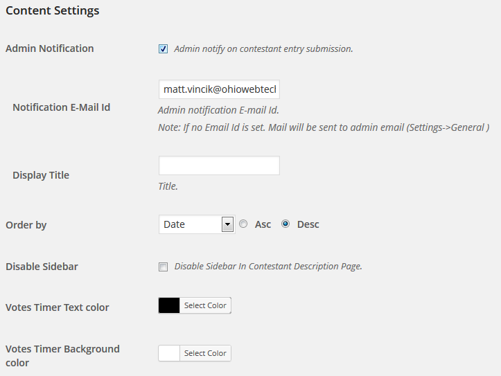Click the Order by dropdown arrow
Screen dimensions: 501x376
pos(227,224)
